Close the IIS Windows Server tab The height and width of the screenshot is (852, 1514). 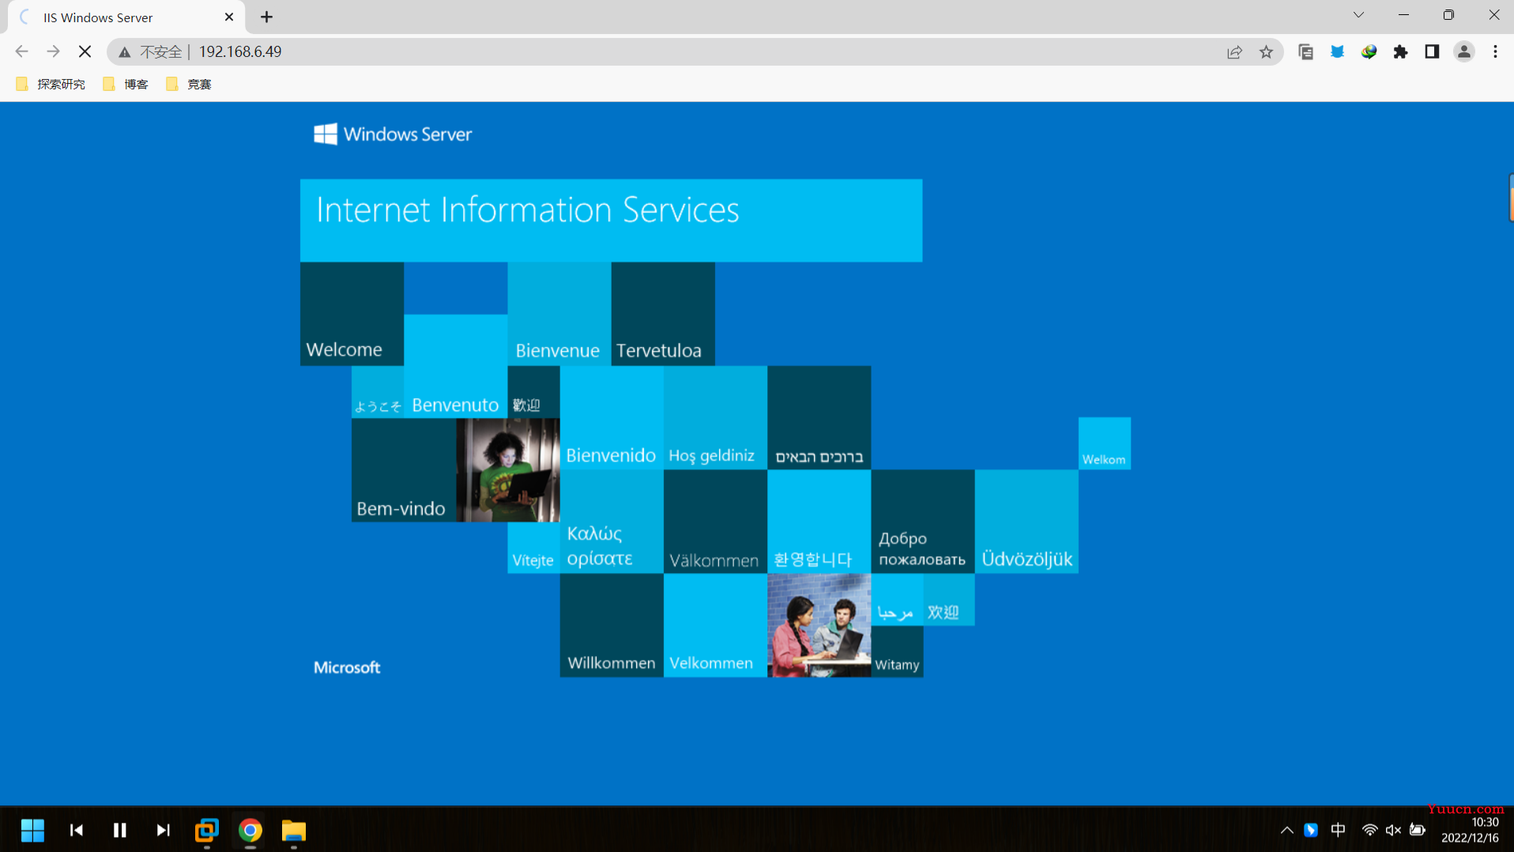[x=229, y=17]
